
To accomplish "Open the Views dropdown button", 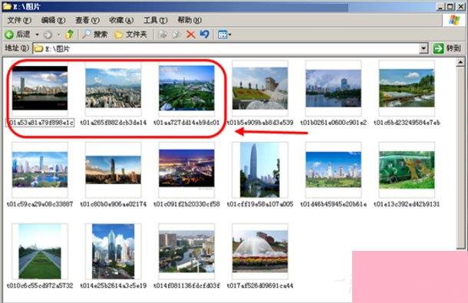I will click(x=225, y=35).
